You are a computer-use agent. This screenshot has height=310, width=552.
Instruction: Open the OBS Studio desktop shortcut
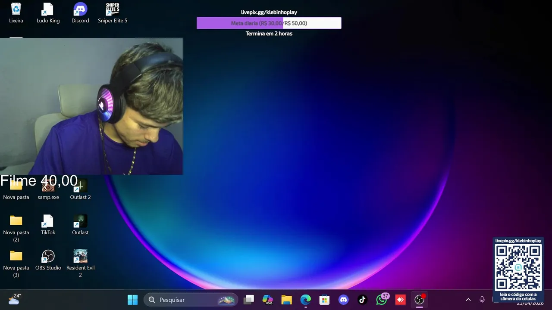[x=48, y=260]
